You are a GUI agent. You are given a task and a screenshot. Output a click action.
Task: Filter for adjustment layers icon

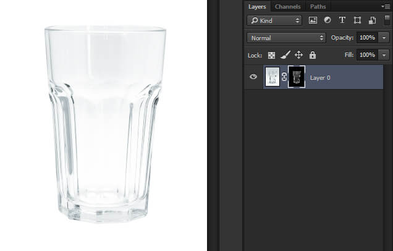[327, 20]
